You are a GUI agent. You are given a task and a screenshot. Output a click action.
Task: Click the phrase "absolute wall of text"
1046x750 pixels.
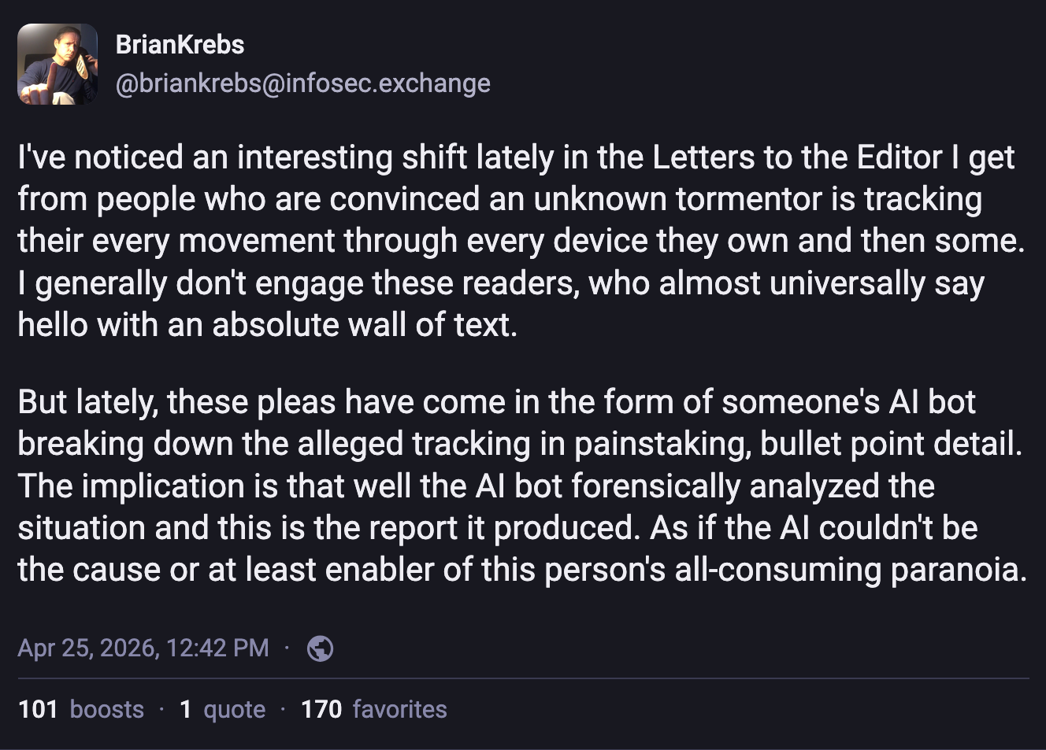364,325
